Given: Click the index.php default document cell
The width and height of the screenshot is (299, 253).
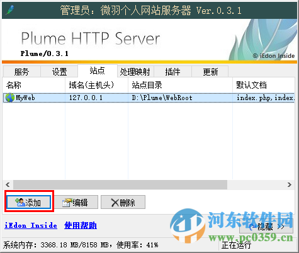Looking at the screenshot, I should pos(265,98).
